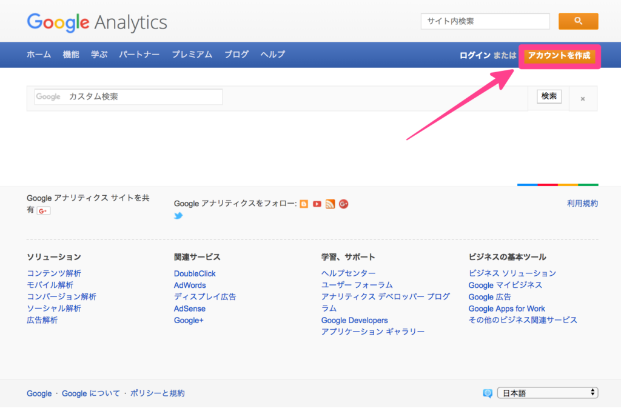Click the Google について footer link
The image size is (621, 411).
pos(91,393)
